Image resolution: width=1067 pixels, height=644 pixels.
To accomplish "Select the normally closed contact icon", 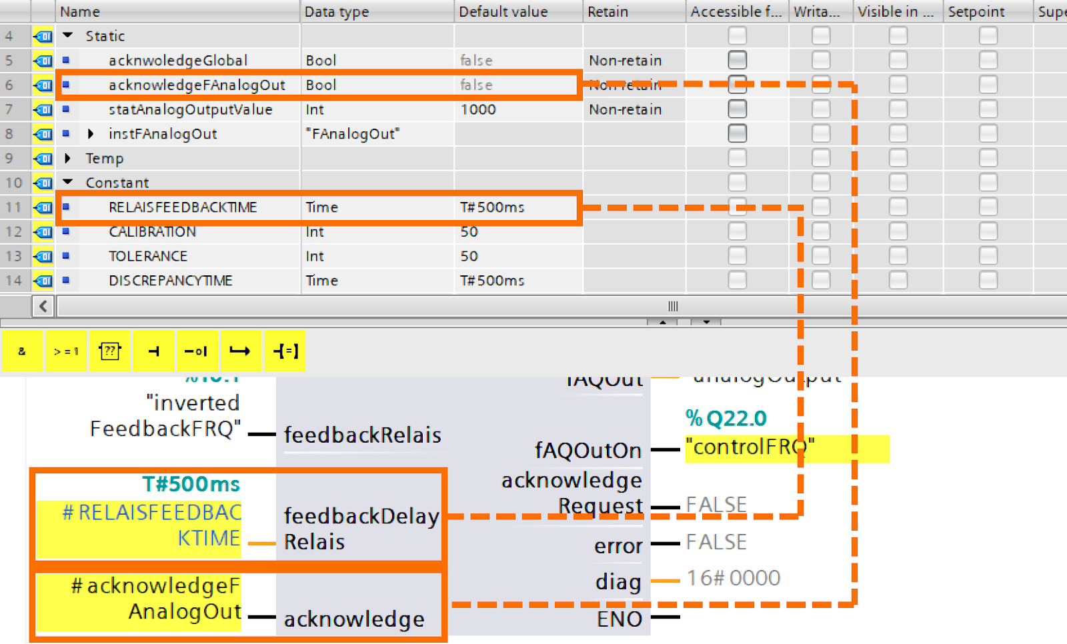I will (x=153, y=351).
